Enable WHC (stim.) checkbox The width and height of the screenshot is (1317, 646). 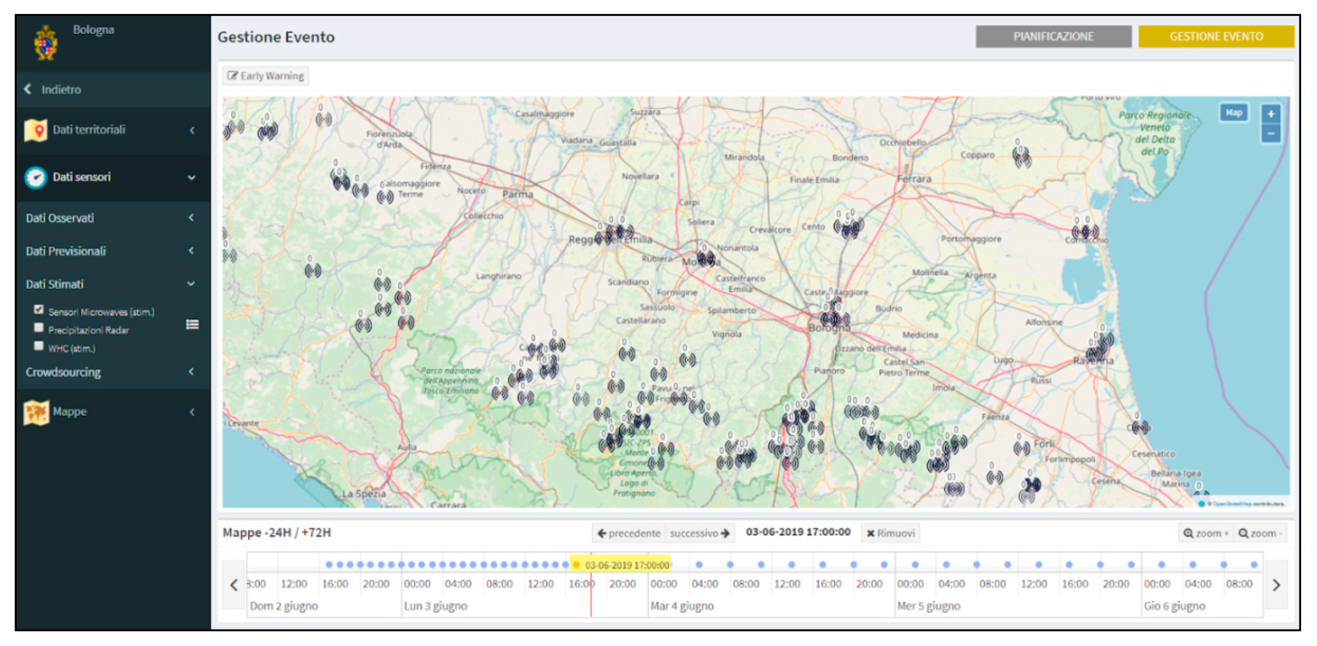[x=38, y=346]
